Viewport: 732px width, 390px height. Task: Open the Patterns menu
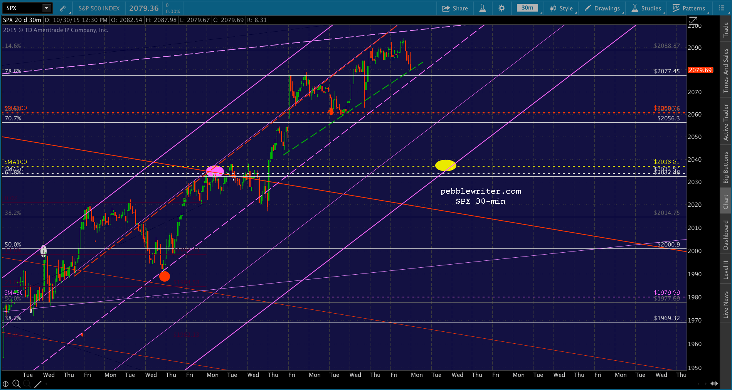click(x=689, y=8)
